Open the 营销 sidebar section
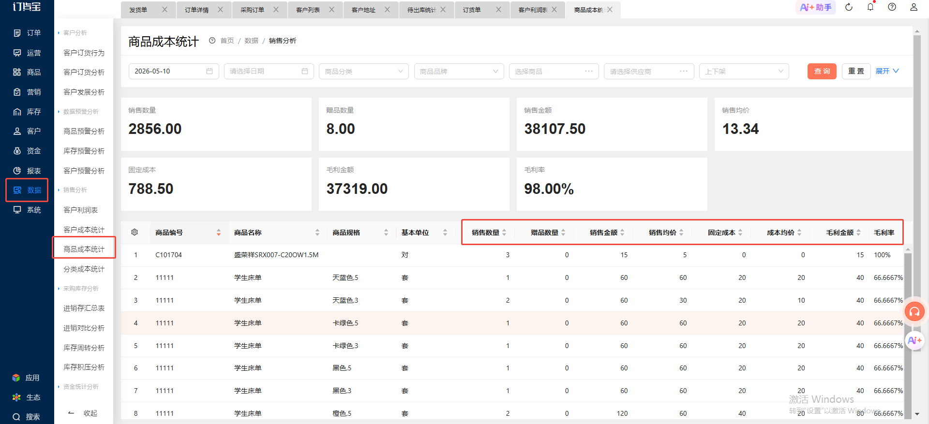Screen dimensions: 929x424 click(x=27, y=92)
